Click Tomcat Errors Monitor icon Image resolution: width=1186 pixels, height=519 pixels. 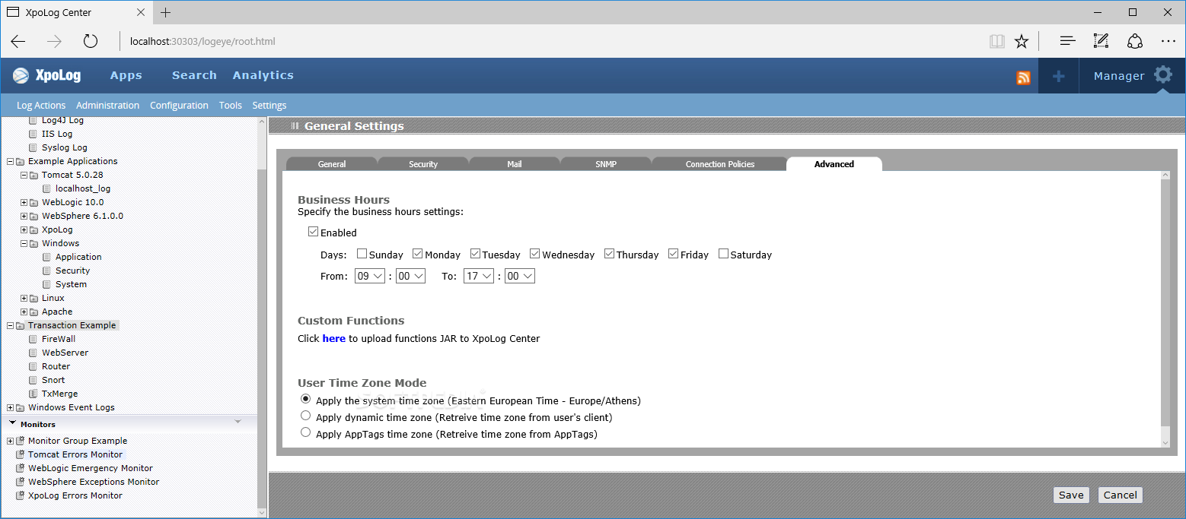click(x=20, y=454)
